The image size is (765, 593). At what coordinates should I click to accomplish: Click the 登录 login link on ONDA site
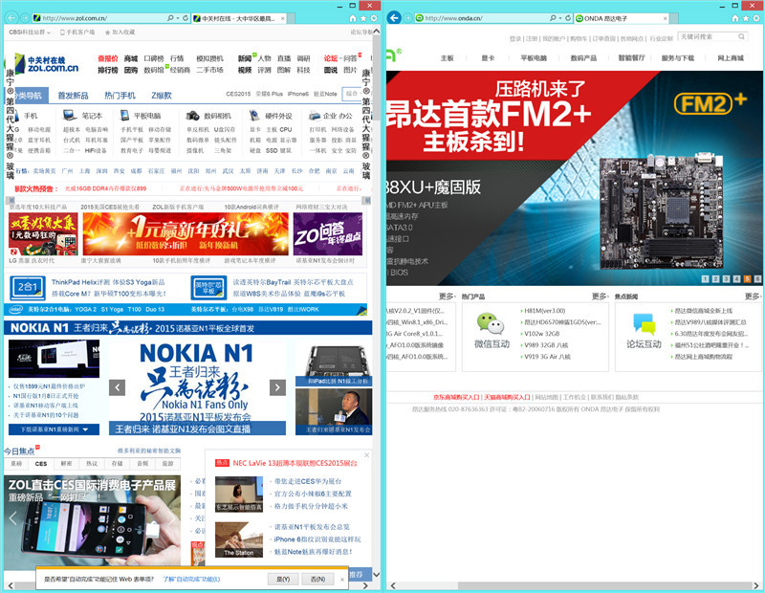click(514, 35)
